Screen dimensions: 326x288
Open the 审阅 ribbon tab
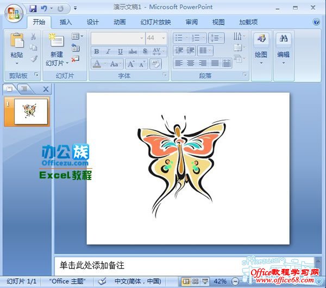click(191, 22)
